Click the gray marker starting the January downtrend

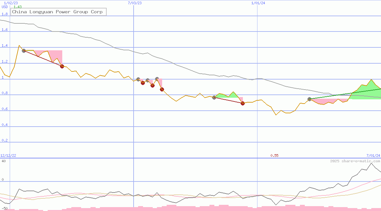point(24,50)
